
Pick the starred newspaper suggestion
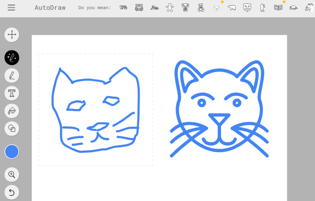coord(278,8)
